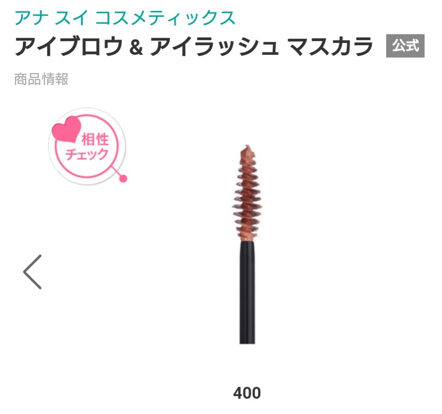The image size is (442, 414).
Task: Click the 相性 text inside the badge
Action: [95, 139]
